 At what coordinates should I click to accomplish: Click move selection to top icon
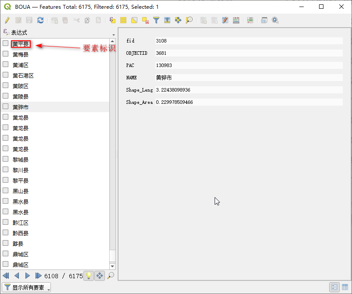click(x=167, y=20)
